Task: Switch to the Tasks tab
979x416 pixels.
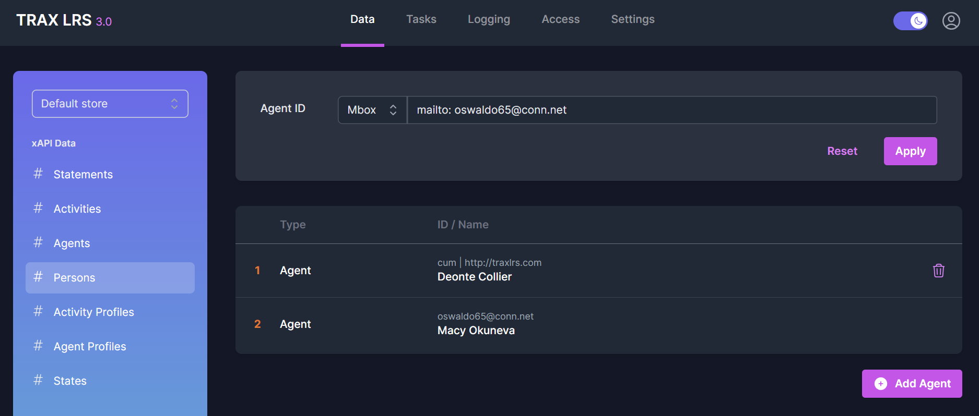Action: [421, 19]
